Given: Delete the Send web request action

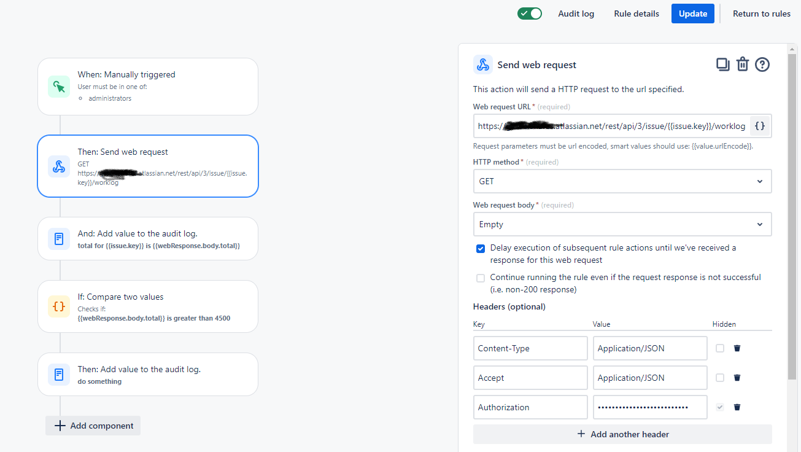Looking at the screenshot, I should tap(743, 64).
